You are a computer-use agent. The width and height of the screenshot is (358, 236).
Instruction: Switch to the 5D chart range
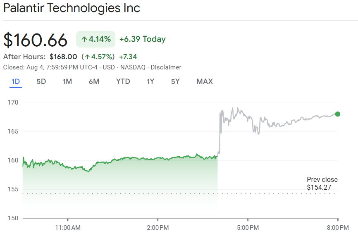[x=41, y=81]
